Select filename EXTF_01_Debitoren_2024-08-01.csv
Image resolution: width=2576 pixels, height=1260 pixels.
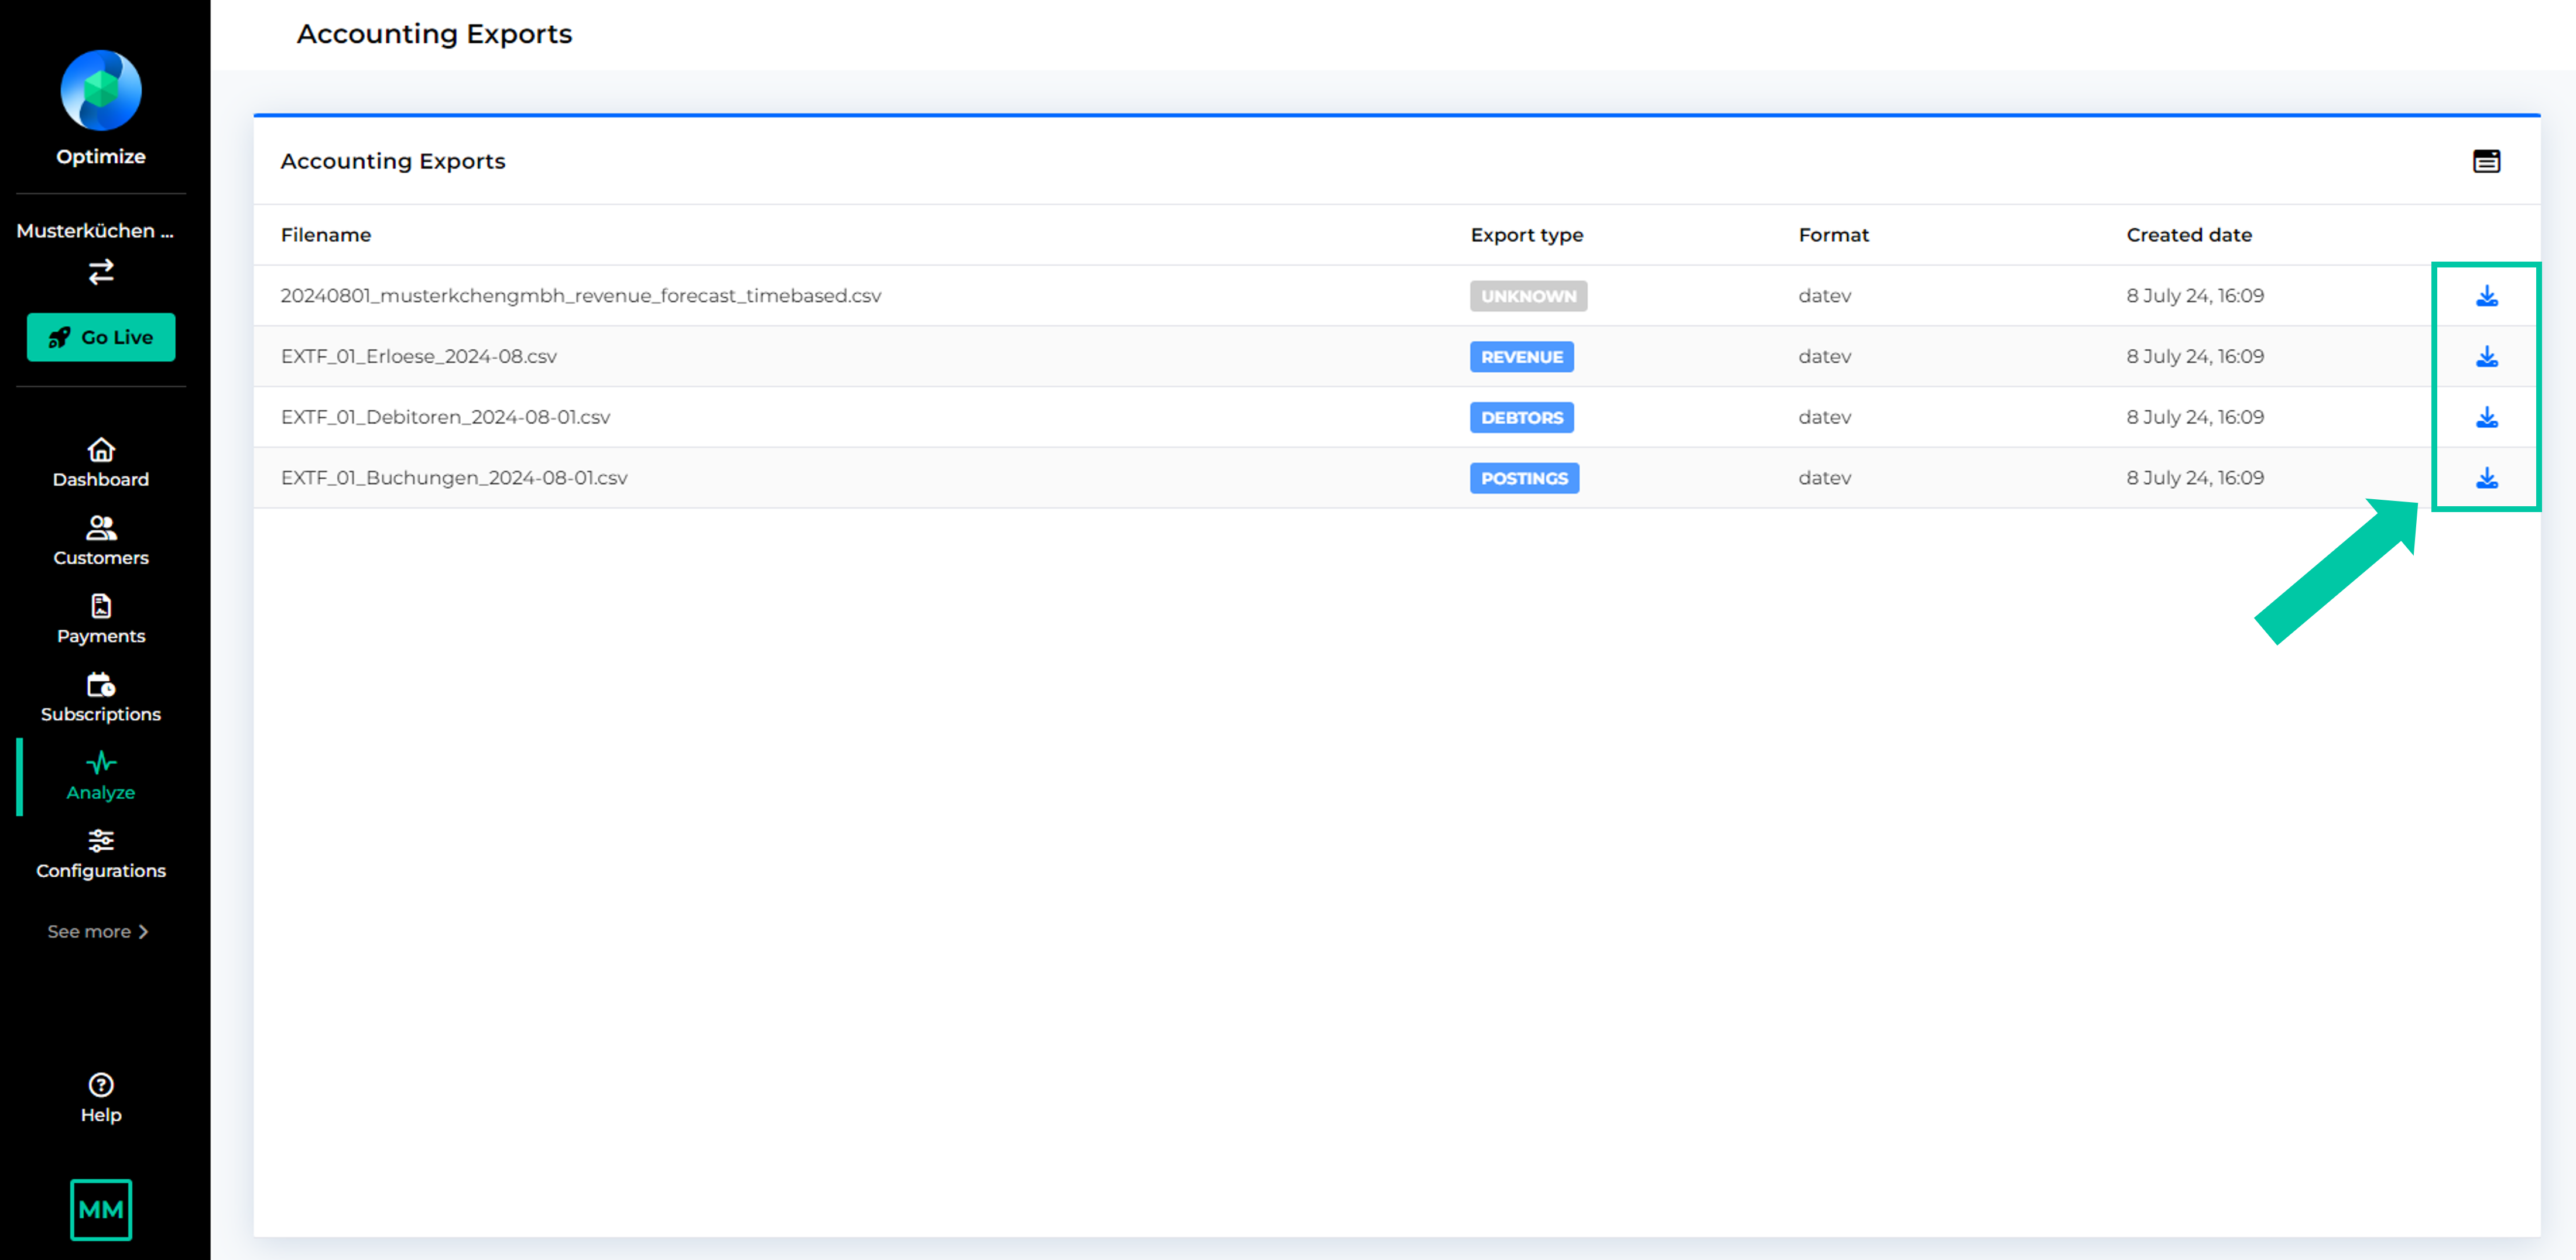445,417
